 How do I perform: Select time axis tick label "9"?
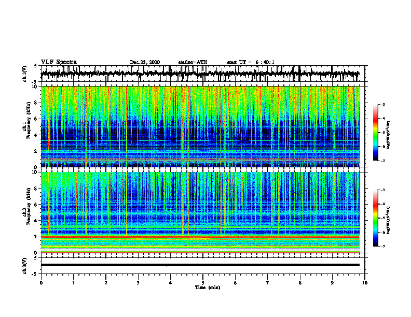[x=332, y=283]
